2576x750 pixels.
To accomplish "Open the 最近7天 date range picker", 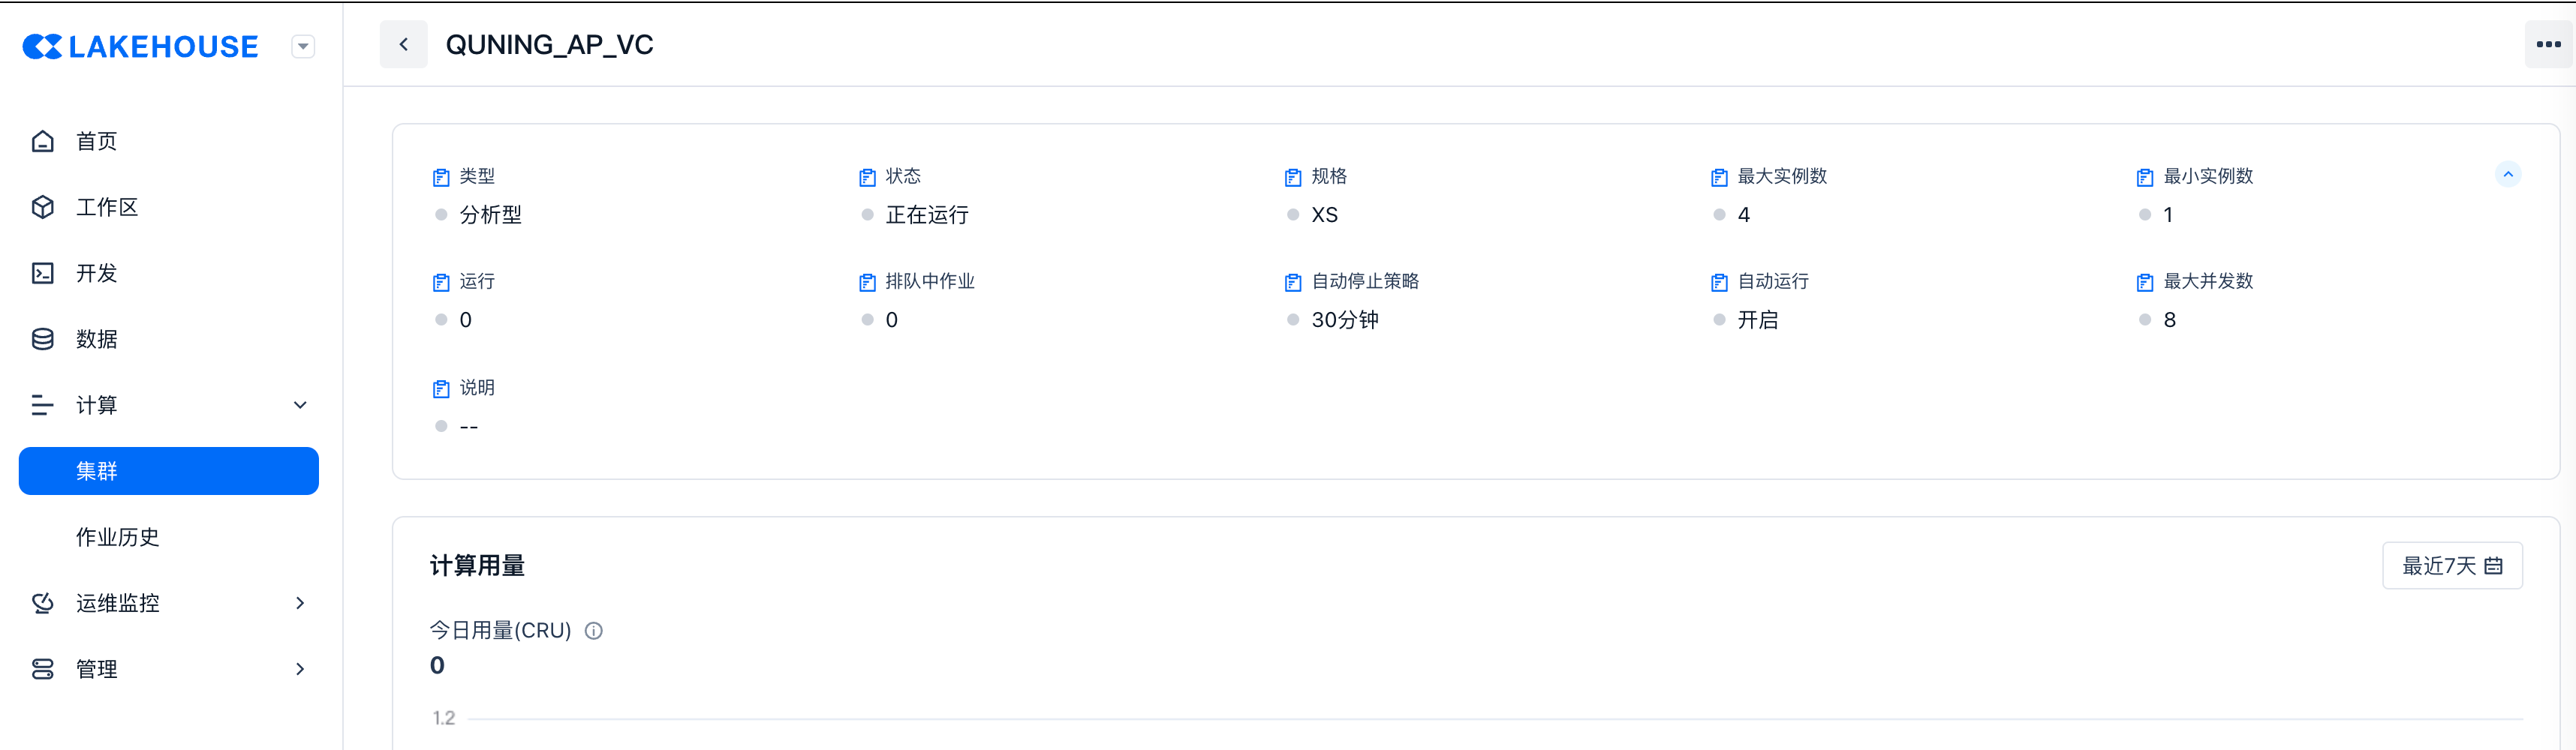I will [x=2451, y=566].
